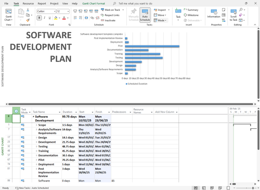Collapse the Software Development summary task
This screenshot has width=260, height=190.
(33, 117)
